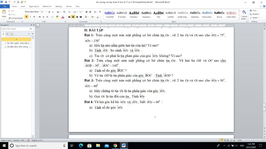The width and height of the screenshot is (266, 149).
Task: Open Google Chrome from the taskbar
Action: (x=115, y=145)
